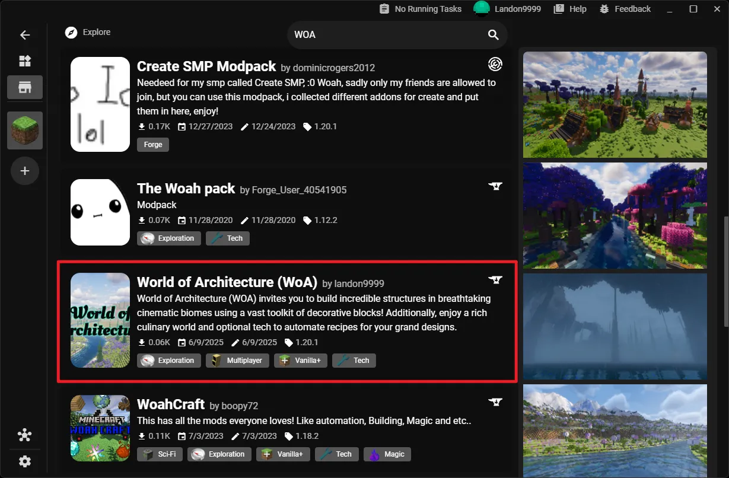Open No Running Tasks label
Image resolution: width=729 pixels, height=478 pixels.
point(428,9)
